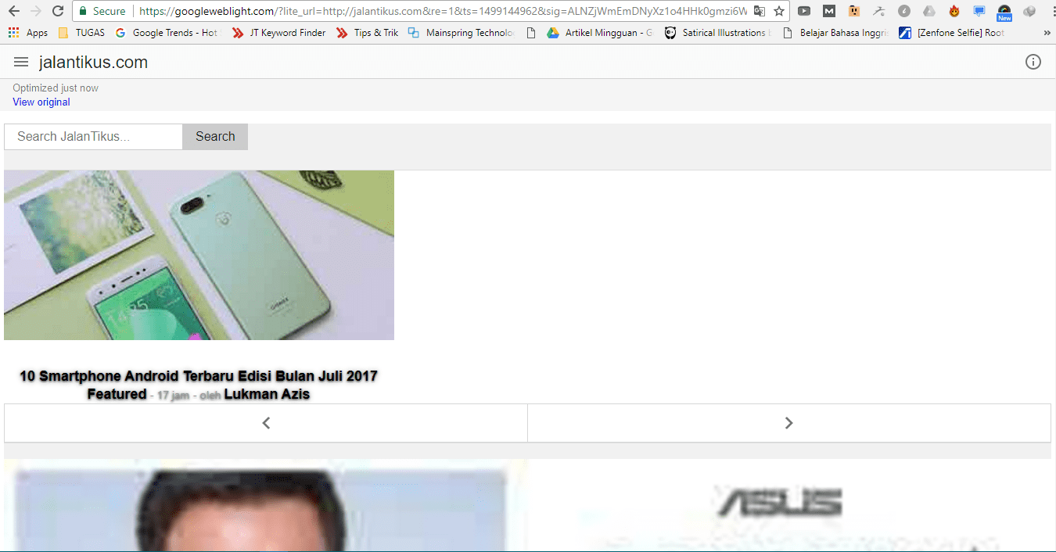Screen dimensions: 1056x552
Task: Open the TUGAS bookmark folder
Action: (x=81, y=33)
